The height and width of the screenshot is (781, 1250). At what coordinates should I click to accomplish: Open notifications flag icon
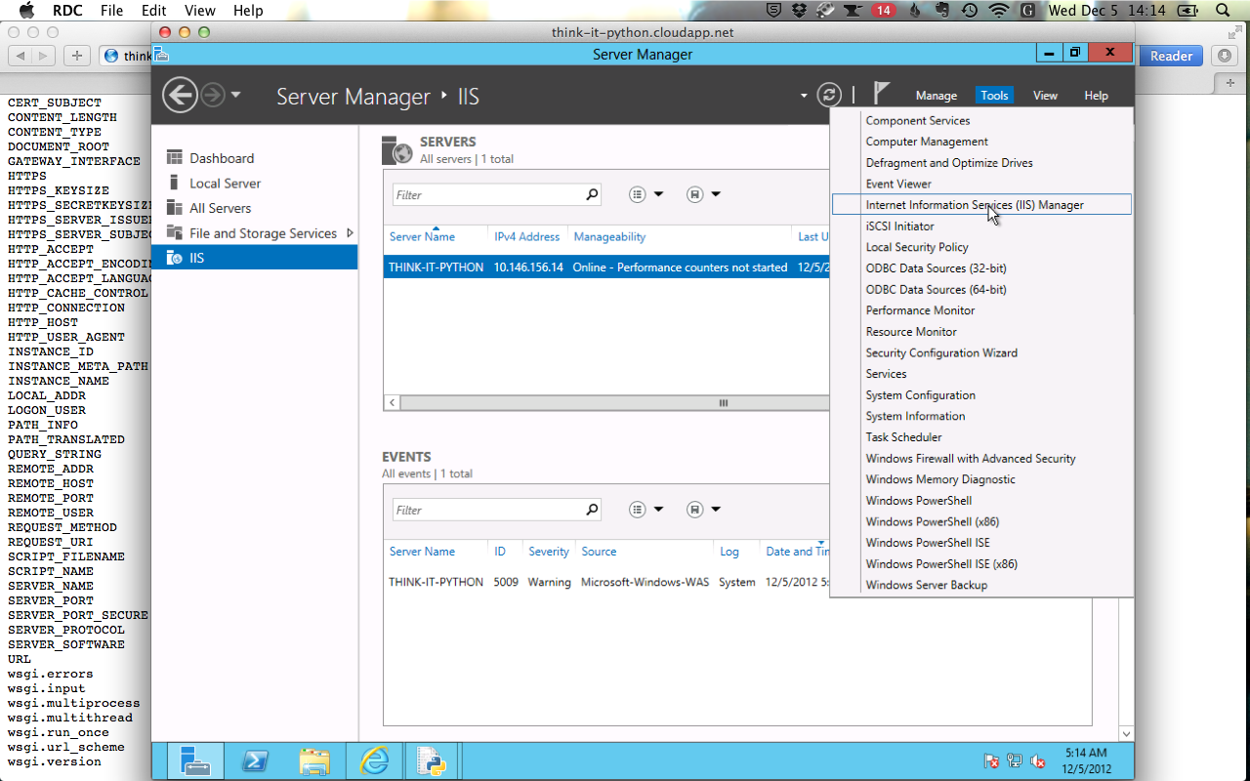[881, 94]
